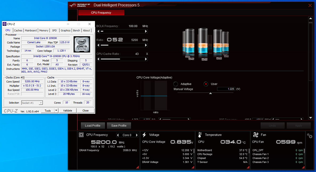Click the Voltage panel's small scrollbar
Viewport: 316px width, 172px height.
[x=194, y=151]
